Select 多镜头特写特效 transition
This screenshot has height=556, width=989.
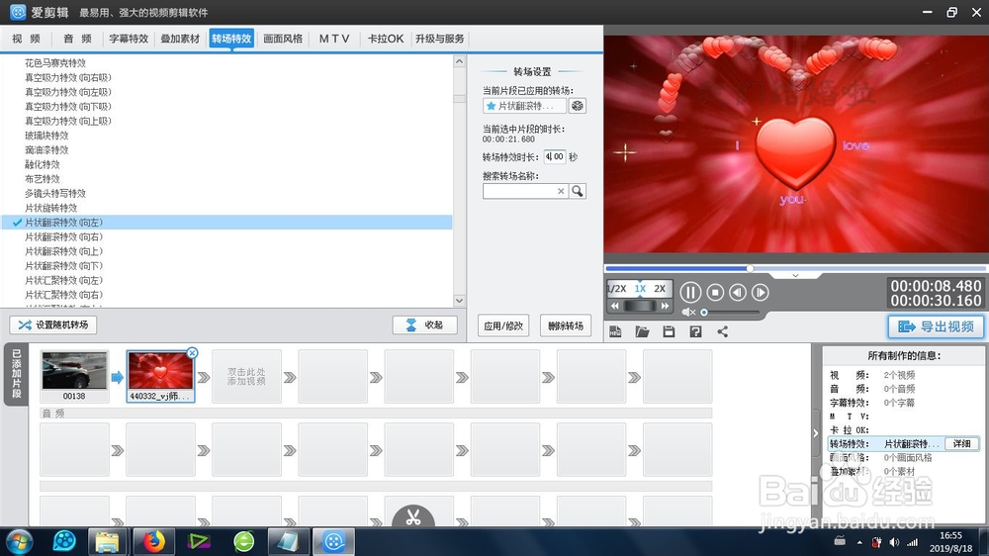tap(55, 194)
